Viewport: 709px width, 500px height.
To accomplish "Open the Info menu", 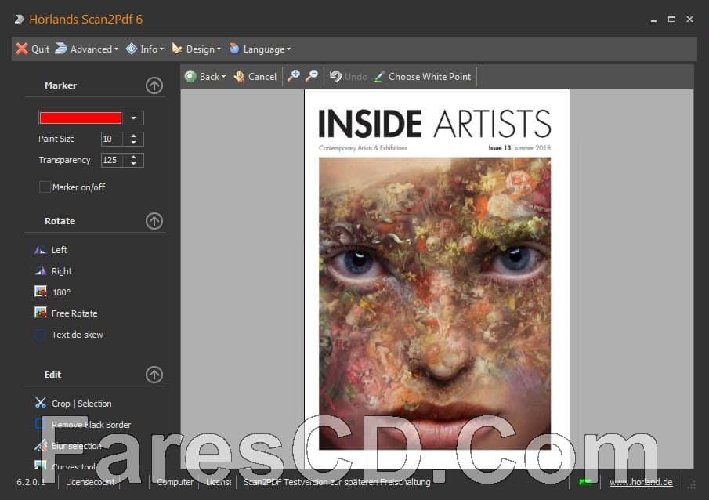I will (x=145, y=49).
